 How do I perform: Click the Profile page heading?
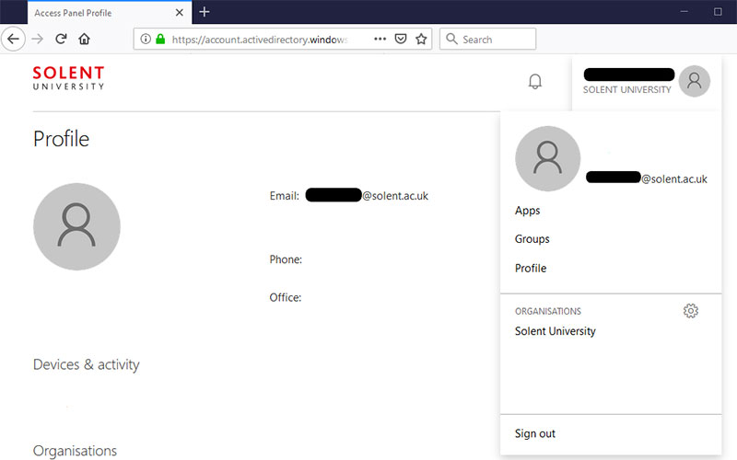(x=61, y=139)
